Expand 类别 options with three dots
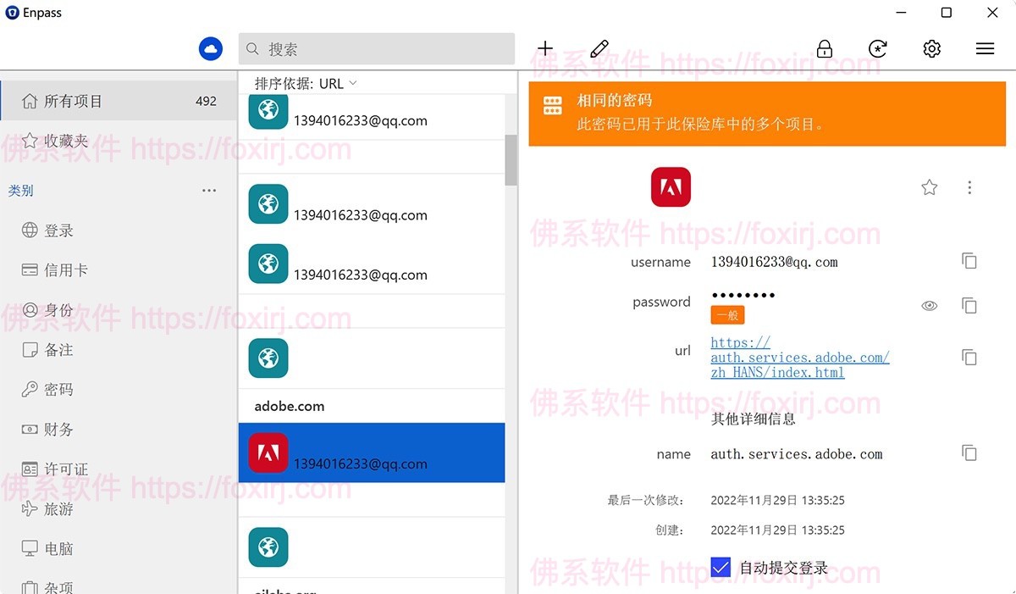The width and height of the screenshot is (1016, 594). (209, 191)
